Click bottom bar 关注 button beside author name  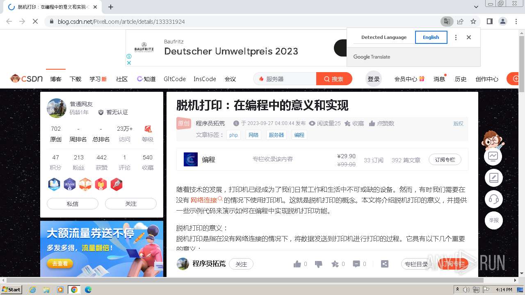(241, 264)
